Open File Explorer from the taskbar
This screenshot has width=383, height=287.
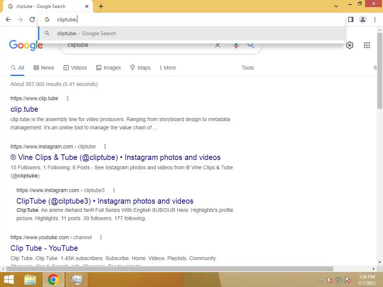30,280
